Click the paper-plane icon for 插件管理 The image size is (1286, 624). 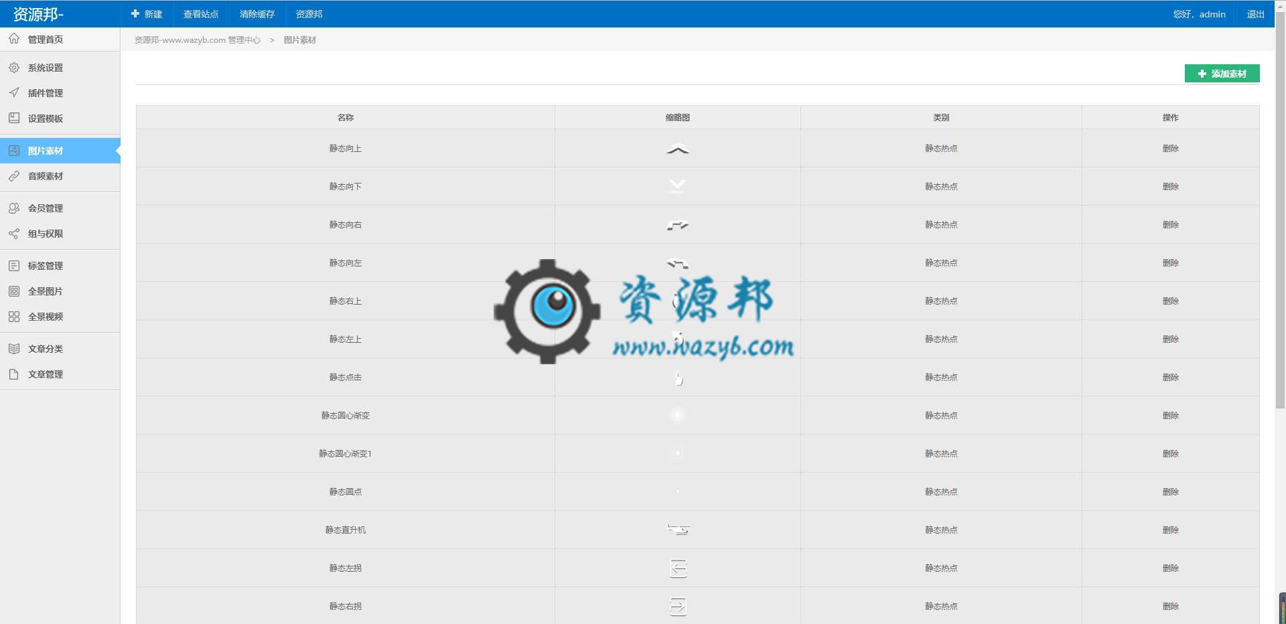click(14, 93)
